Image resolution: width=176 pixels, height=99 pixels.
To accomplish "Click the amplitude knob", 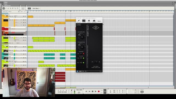I will coord(81,36).
